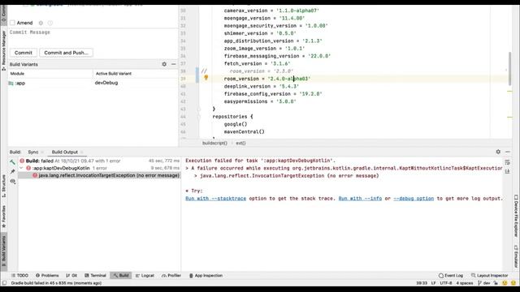Click the Commit and Push button
520x292 pixels.
point(66,53)
